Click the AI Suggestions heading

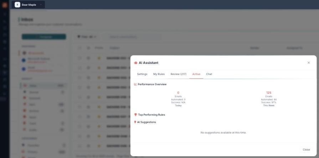[146, 122]
